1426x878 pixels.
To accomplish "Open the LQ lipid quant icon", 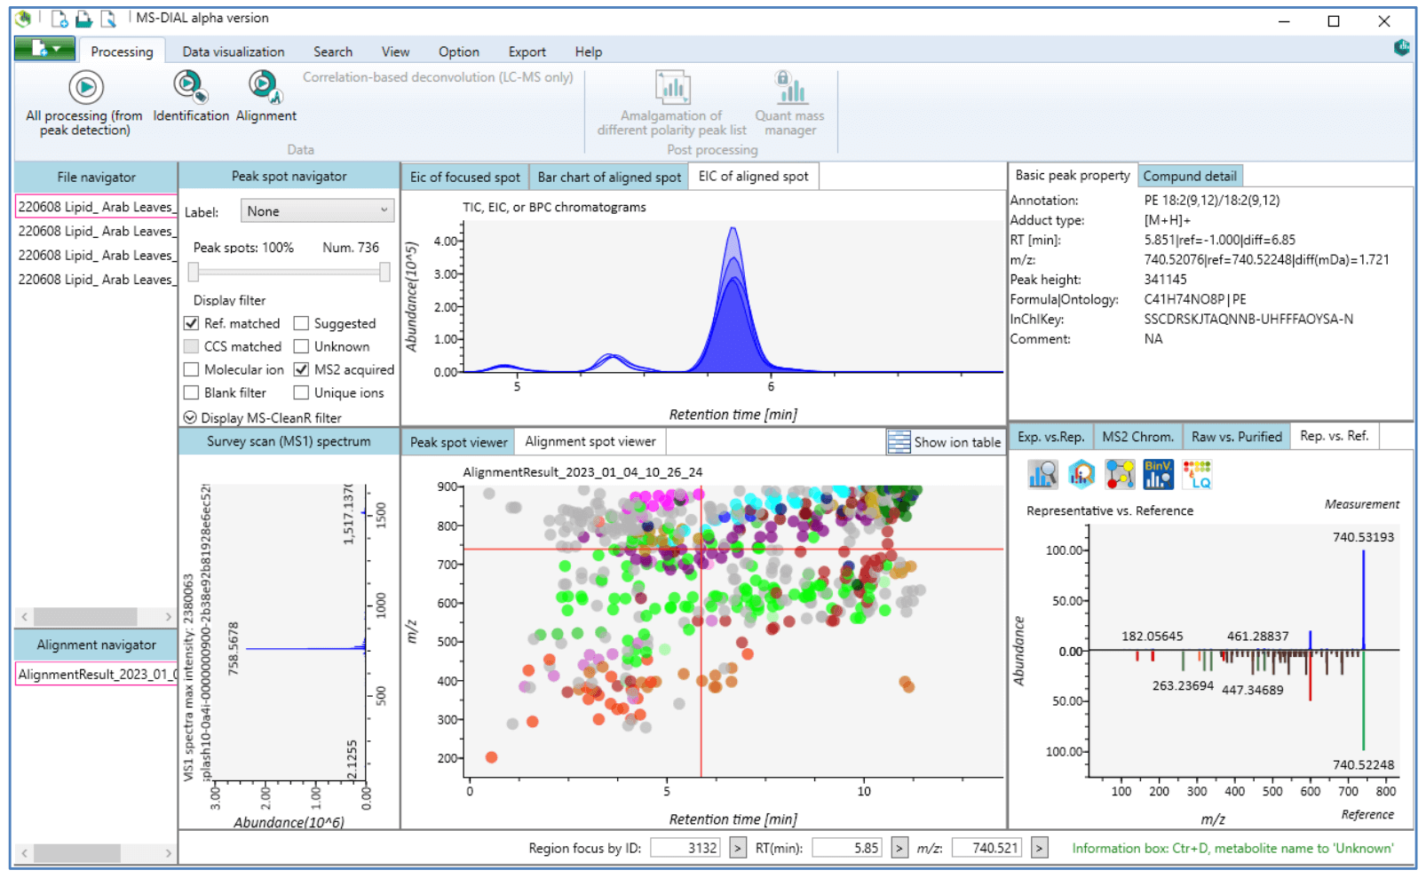I will tap(1197, 475).
